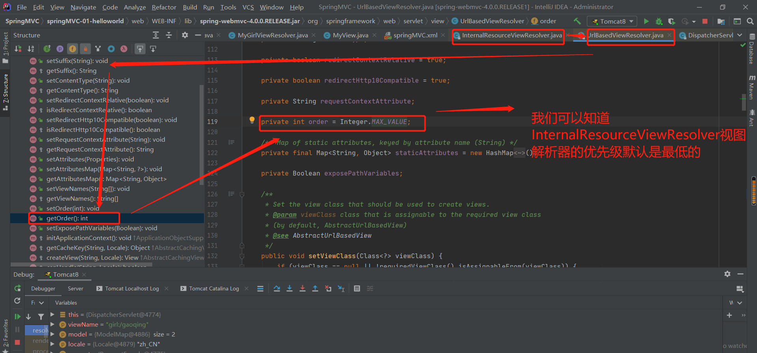Switch to MyGirlViewResolver.java tab
Viewport: 757px width, 353px height.
coord(273,35)
